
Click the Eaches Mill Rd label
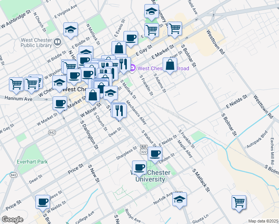click(272, 151)
